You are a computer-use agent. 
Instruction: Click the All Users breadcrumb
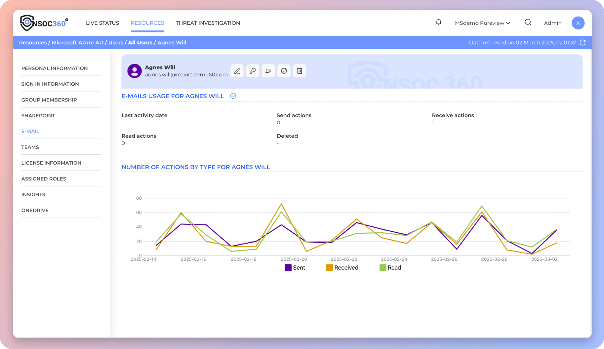pos(140,43)
